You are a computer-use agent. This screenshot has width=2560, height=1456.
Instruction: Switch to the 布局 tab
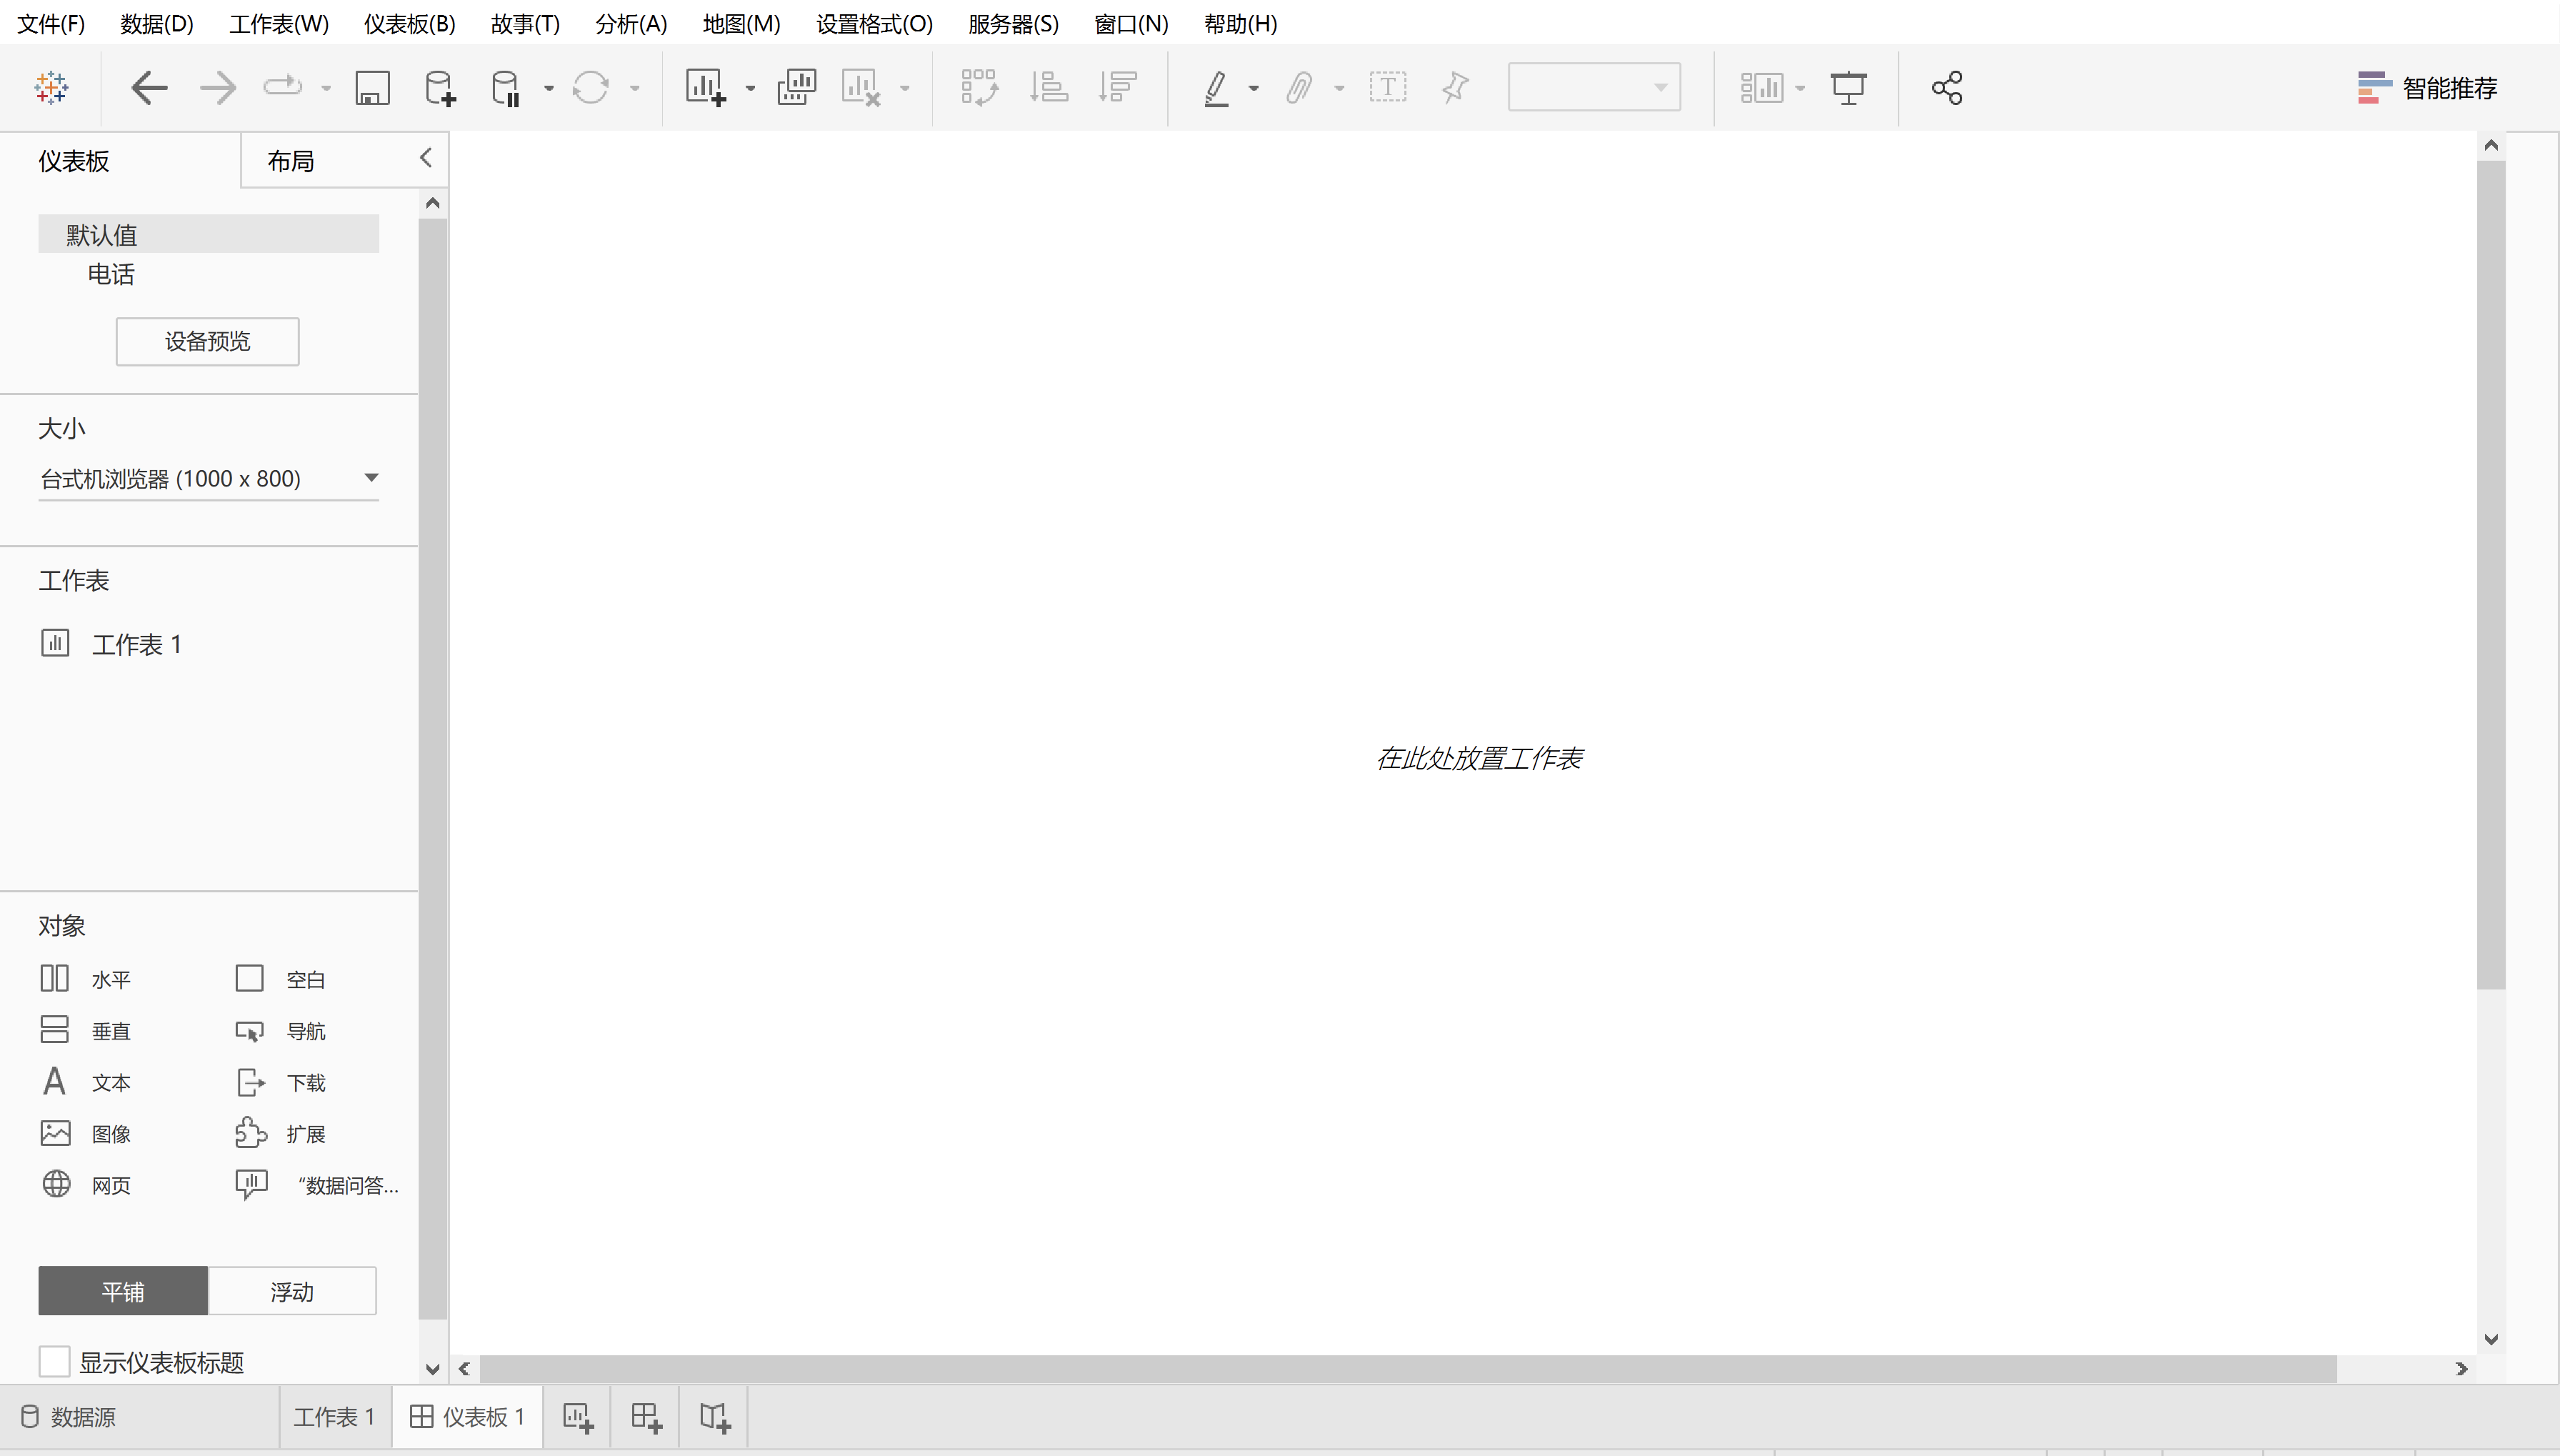click(291, 161)
